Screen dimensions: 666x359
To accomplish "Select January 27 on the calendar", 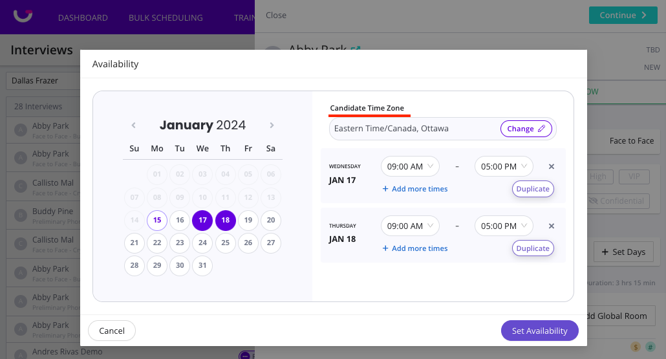I will tap(271, 243).
